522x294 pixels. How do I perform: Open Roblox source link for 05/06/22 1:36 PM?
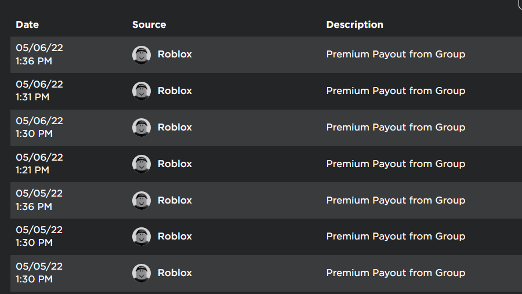(175, 55)
